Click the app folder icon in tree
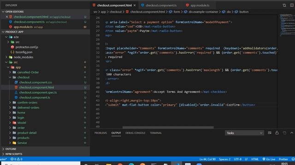The image size is (295, 165). coord(12,67)
